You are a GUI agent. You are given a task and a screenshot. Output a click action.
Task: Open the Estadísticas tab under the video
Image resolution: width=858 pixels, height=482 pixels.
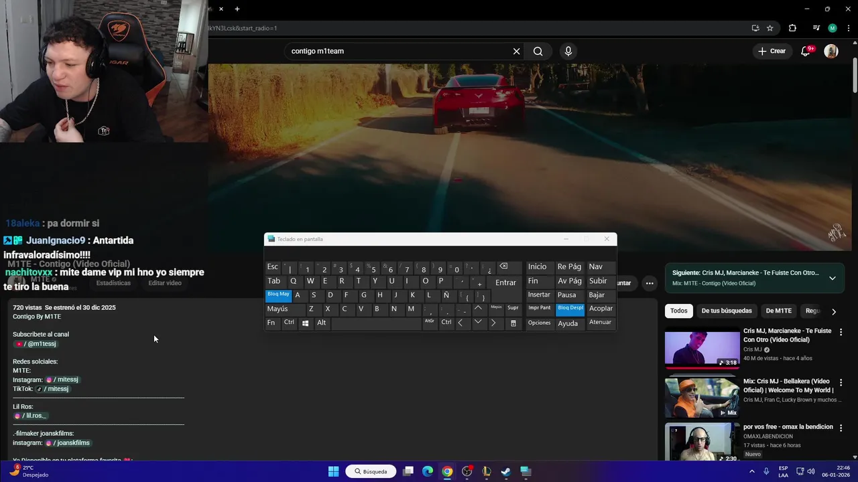113,283
